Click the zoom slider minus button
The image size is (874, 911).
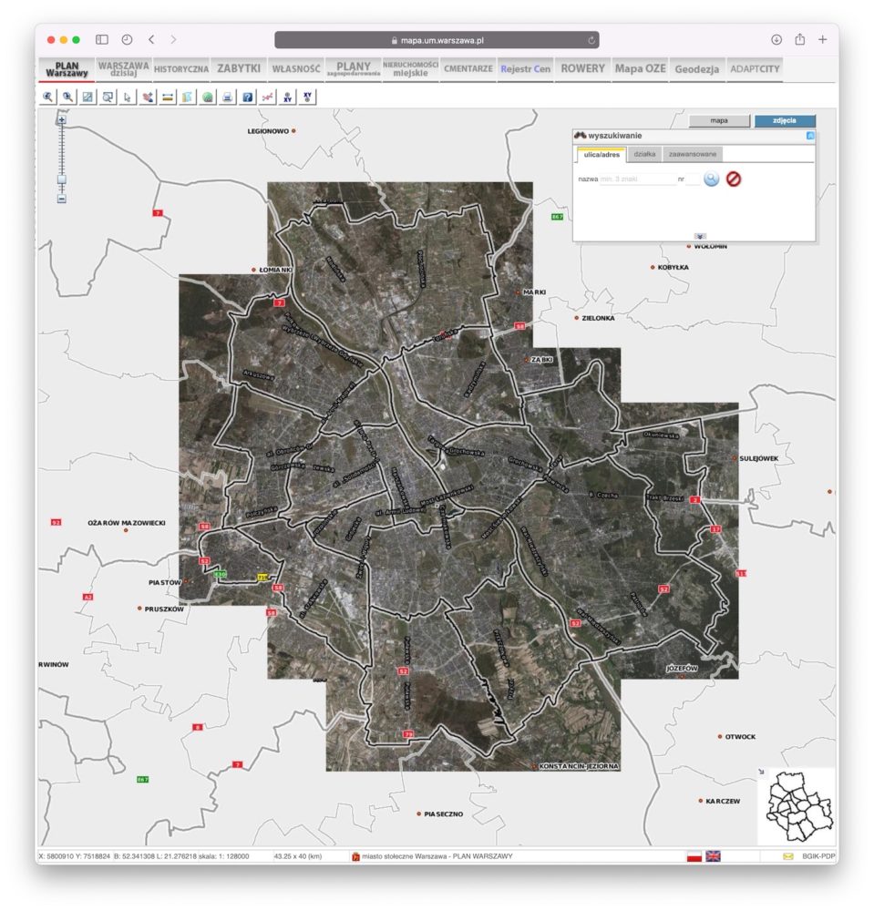click(x=62, y=199)
